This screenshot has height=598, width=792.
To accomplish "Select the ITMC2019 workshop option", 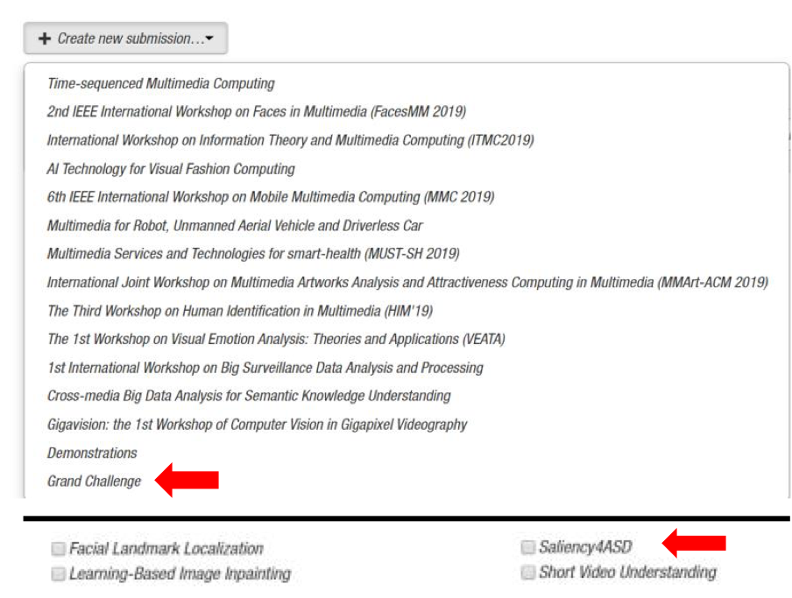I will 291,140.
